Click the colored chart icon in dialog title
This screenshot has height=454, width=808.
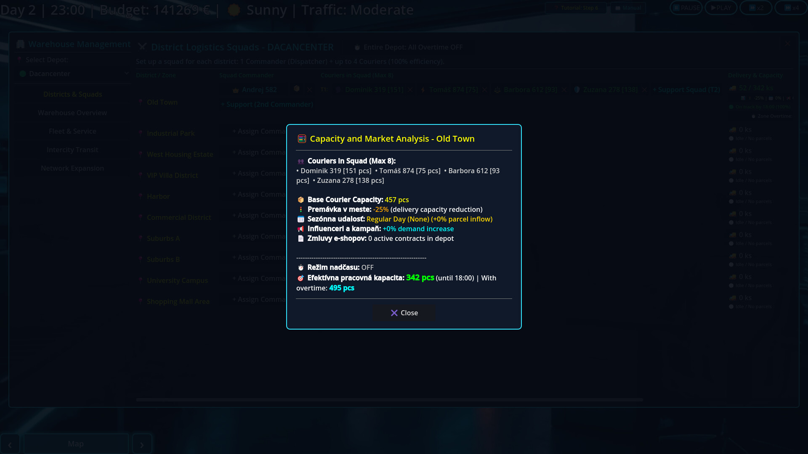click(x=302, y=139)
